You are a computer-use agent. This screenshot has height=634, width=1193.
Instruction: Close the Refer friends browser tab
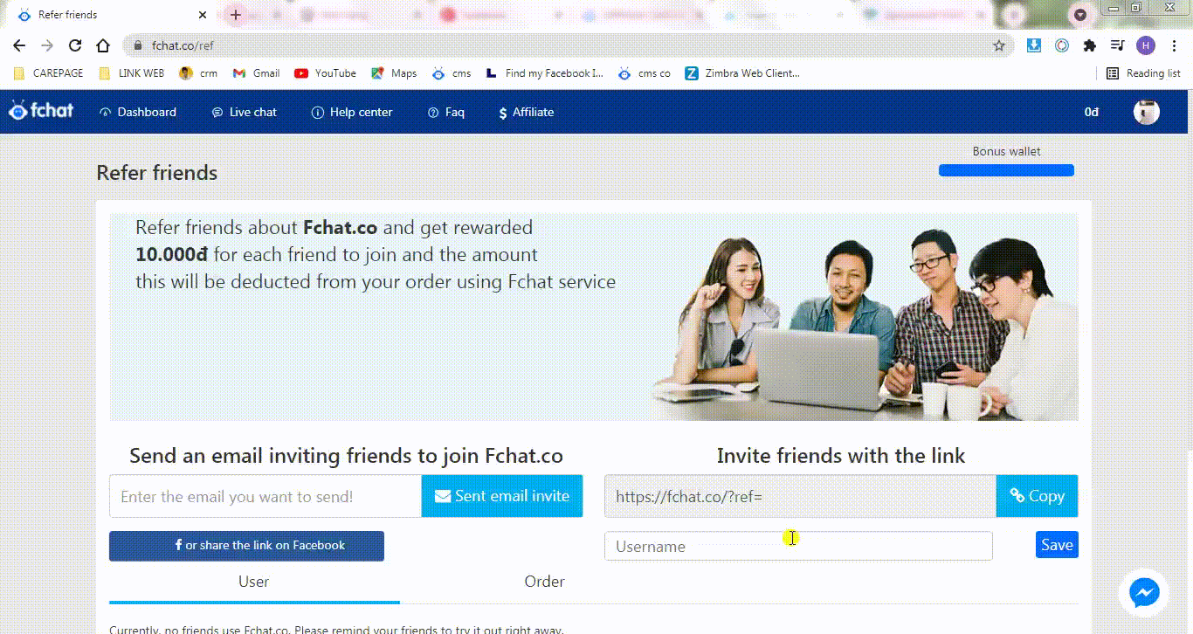(x=203, y=15)
